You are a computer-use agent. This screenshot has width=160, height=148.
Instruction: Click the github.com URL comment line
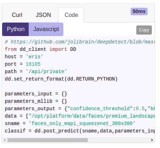click(x=80, y=42)
